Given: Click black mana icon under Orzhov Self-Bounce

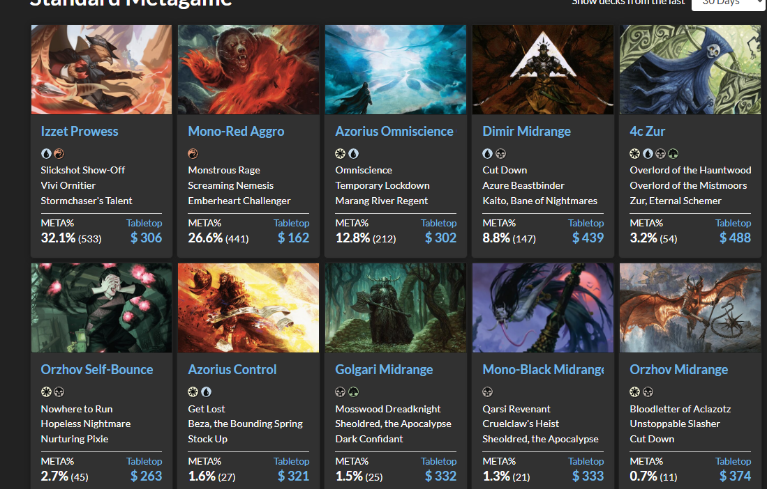Looking at the screenshot, I should click(x=59, y=392).
